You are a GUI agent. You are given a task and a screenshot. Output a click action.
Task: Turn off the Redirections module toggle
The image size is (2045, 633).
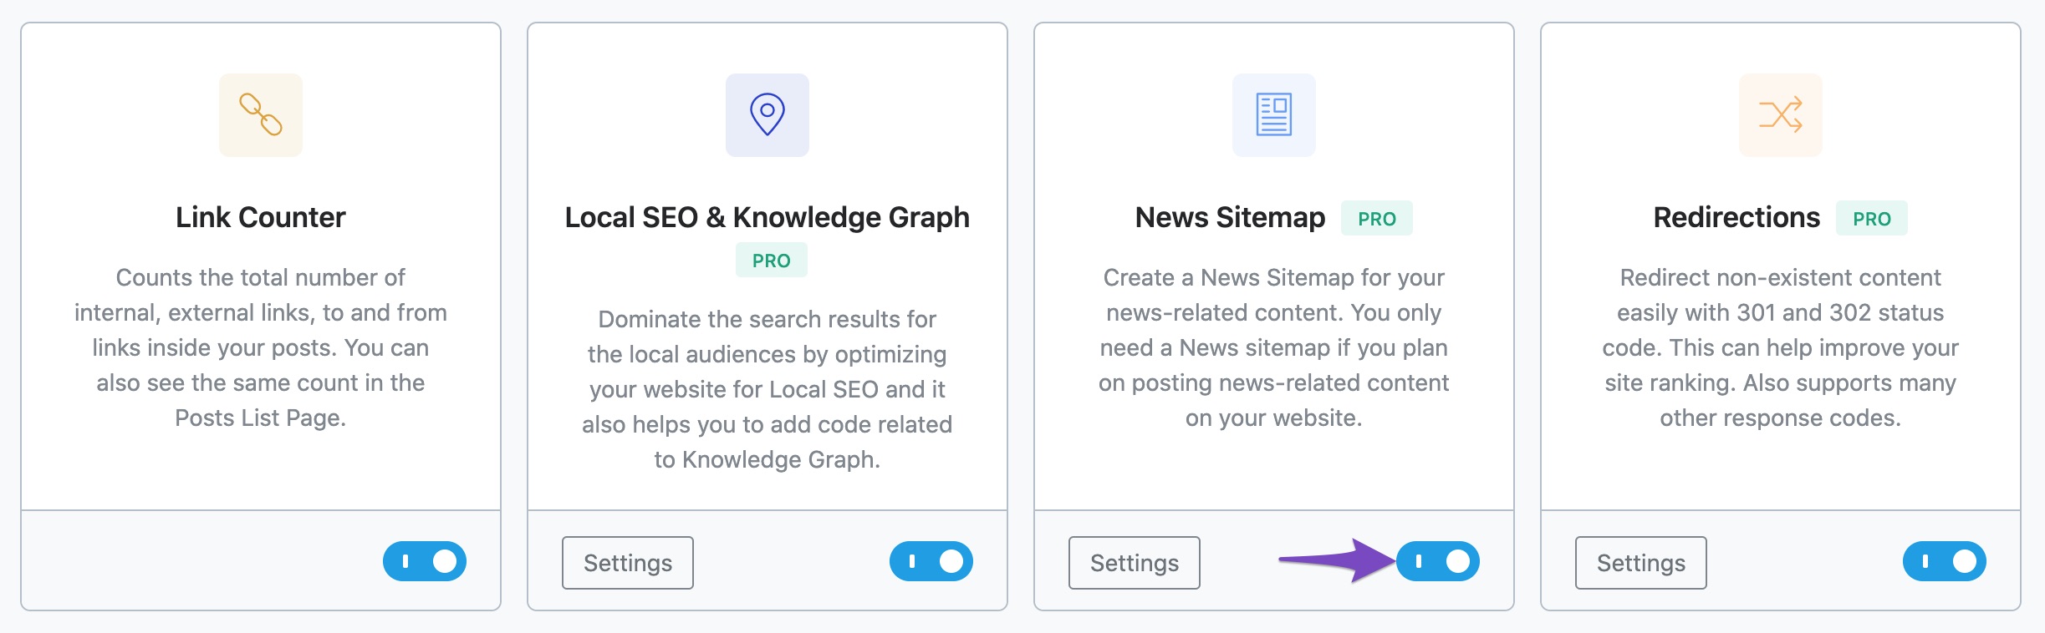pos(1945,561)
